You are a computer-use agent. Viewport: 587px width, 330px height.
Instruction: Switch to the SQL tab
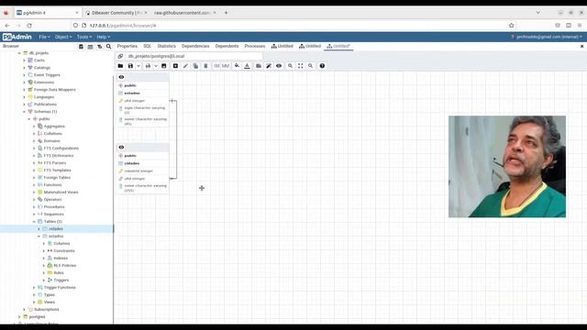point(147,46)
